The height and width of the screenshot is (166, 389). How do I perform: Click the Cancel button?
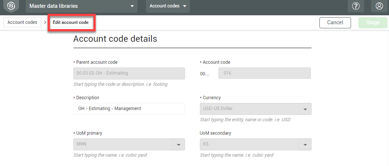(x=335, y=23)
